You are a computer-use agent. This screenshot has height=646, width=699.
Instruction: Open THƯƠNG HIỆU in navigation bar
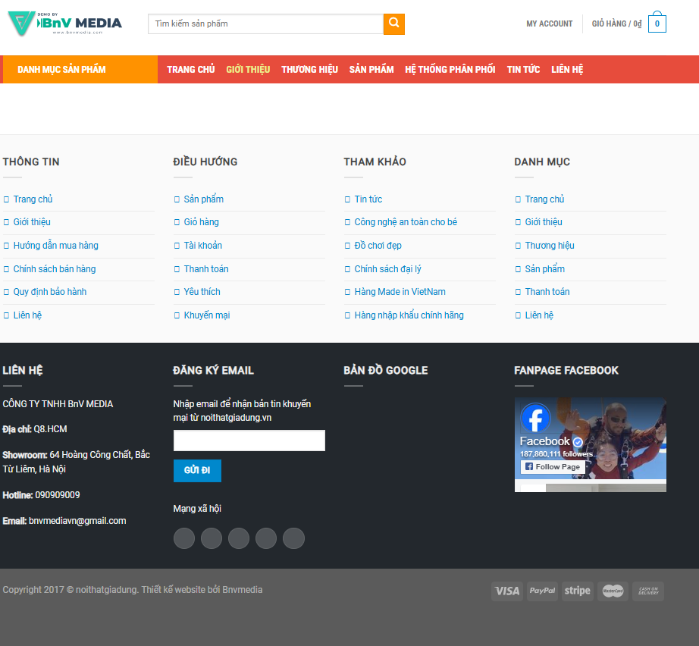tap(309, 70)
